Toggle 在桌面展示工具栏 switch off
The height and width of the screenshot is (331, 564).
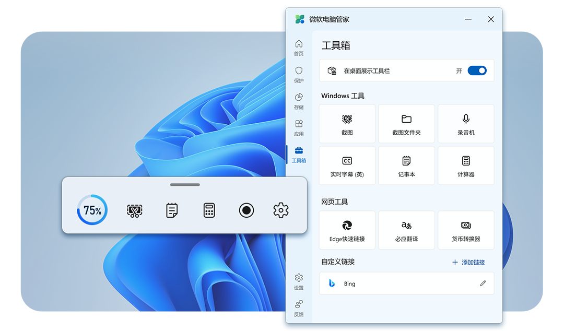pyautogui.click(x=477, y=70)
